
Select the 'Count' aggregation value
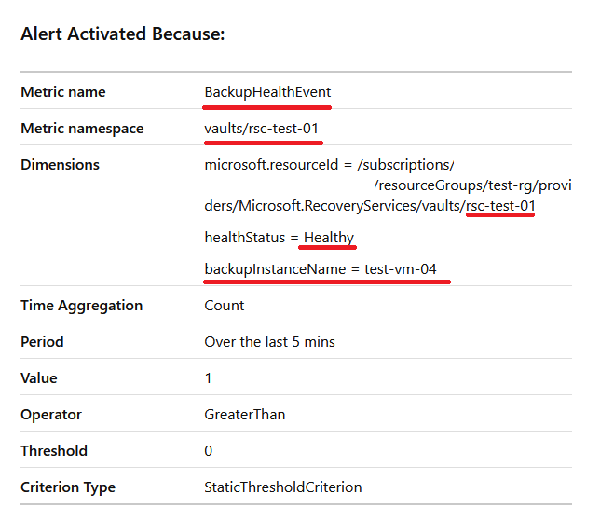point(224,306)
